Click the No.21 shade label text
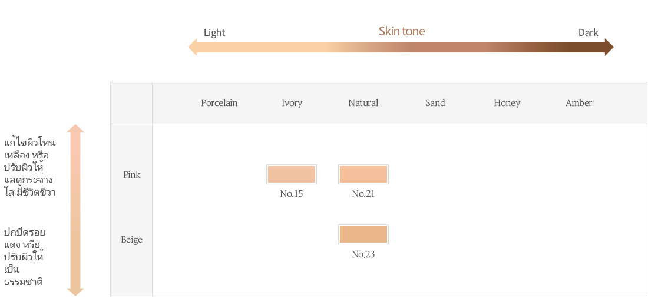This screenshot has width=648, height=298. [x=363, y=194]
